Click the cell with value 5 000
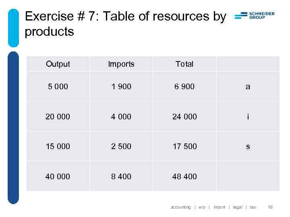This screenshot has width=290, height=217. click(x=58, y=86)
